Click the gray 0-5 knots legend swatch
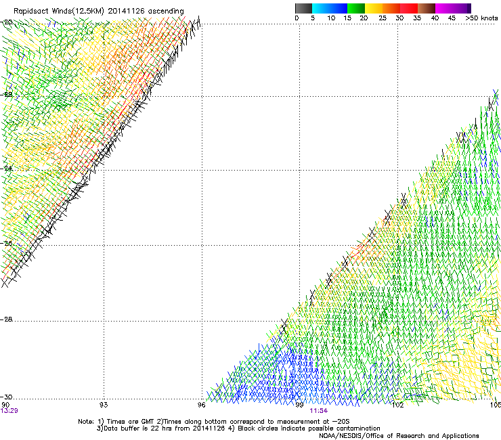 point(303,8)
